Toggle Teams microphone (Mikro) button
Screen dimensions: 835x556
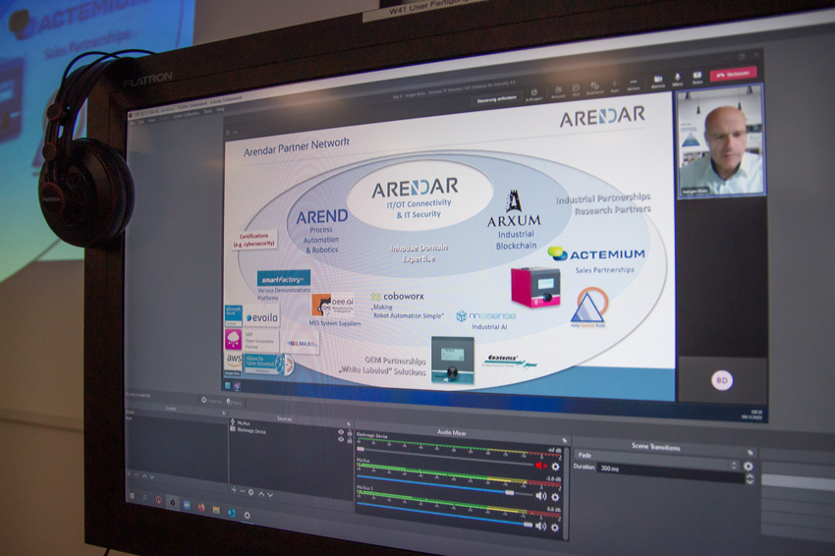[x=678, y=80]
